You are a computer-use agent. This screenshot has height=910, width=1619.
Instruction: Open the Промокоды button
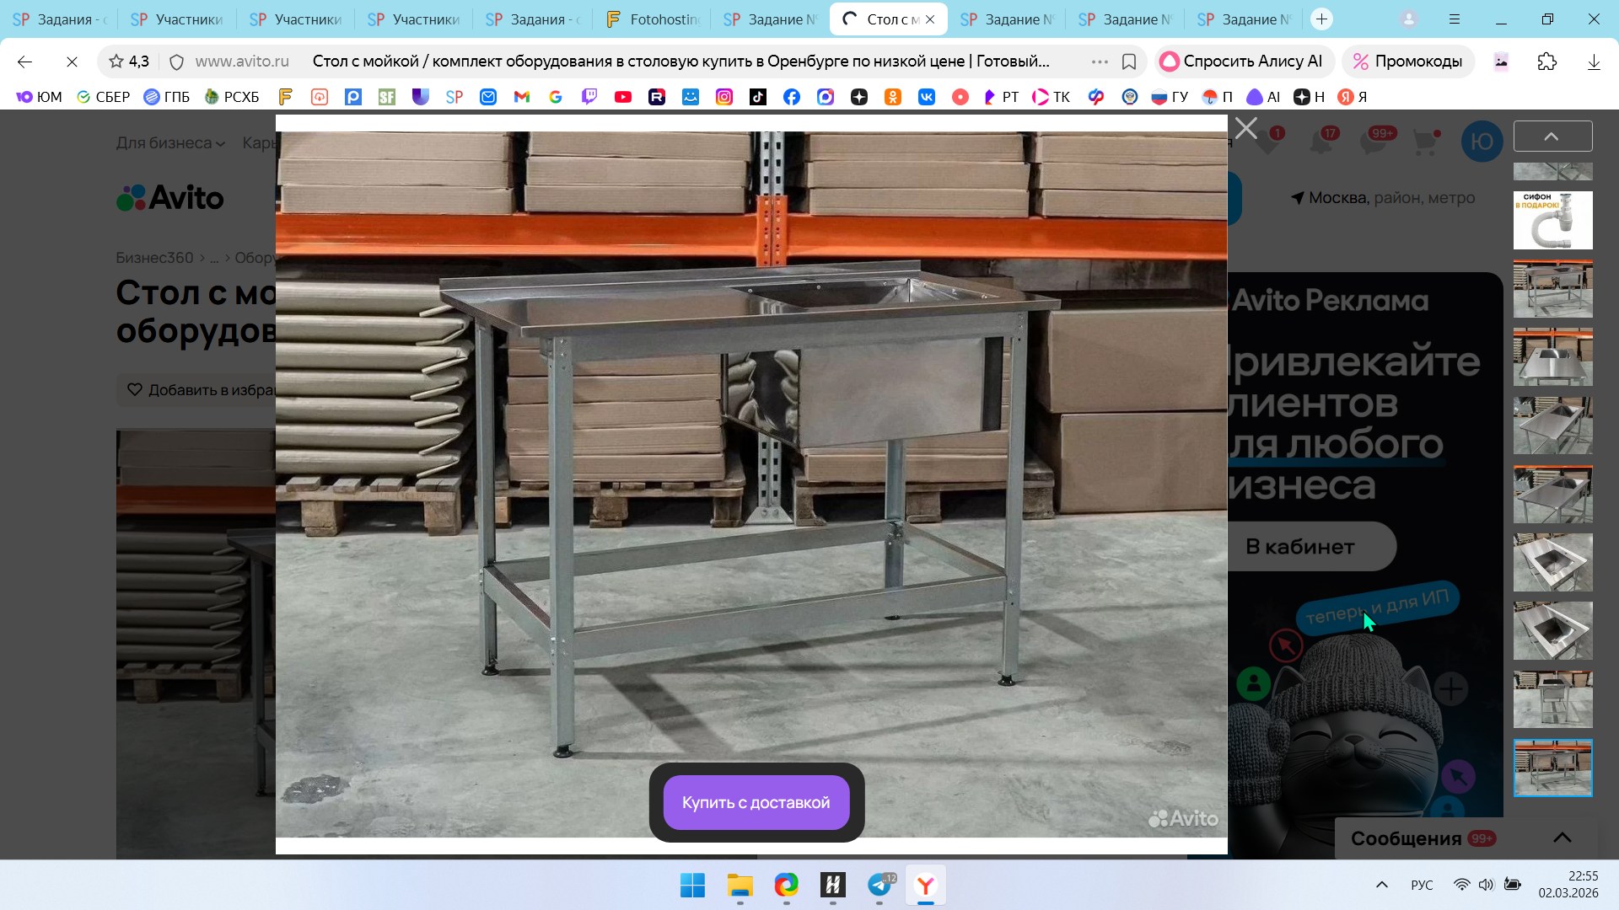(1407, 62)
